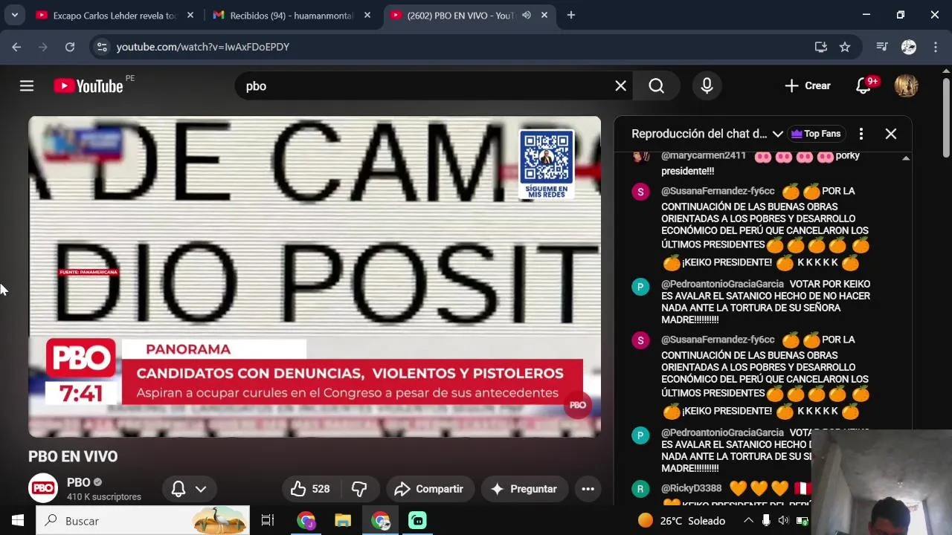Click the PBO EN VIVO video title
This screenshot has height=535, width=952.
(73, 456)
